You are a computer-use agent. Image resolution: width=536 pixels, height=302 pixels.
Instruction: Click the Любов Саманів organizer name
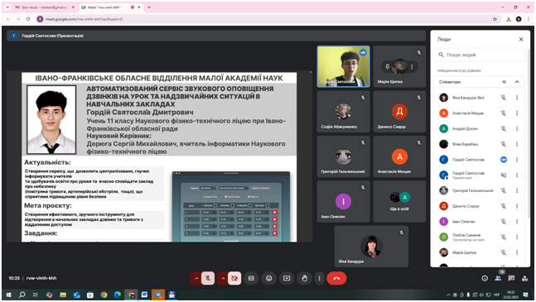pos(466,235)
